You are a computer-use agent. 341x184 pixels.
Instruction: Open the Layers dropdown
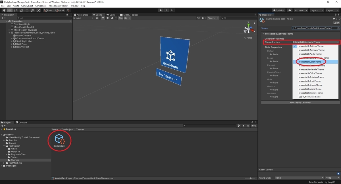(317, 10)
